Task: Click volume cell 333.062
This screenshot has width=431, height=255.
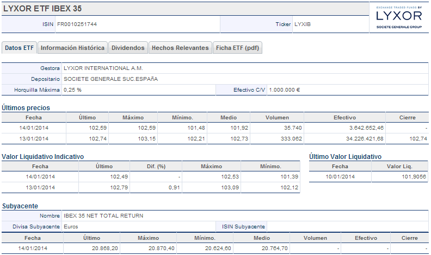Action: pyautogui.click(x=291, y=139)
